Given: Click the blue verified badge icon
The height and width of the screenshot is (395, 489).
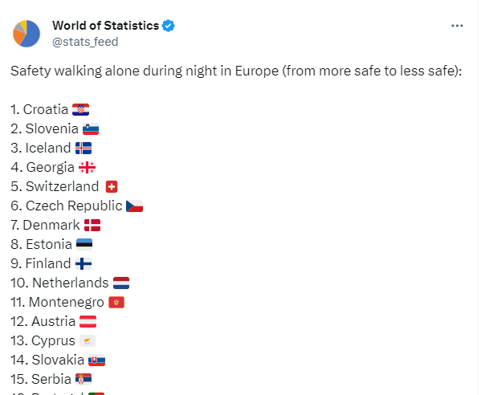Looking at the screenshot, I should point(169,26).
